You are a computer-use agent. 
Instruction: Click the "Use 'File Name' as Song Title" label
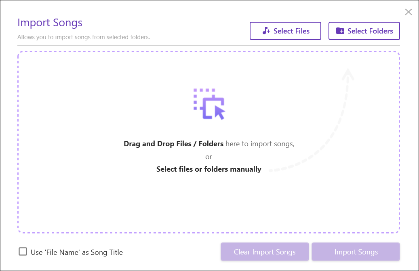pos(77,252)
